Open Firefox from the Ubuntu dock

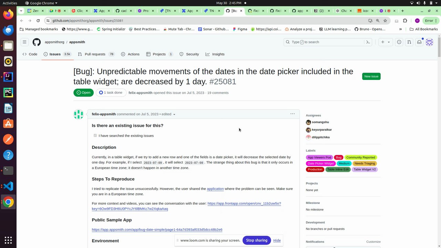click(8, 14)
